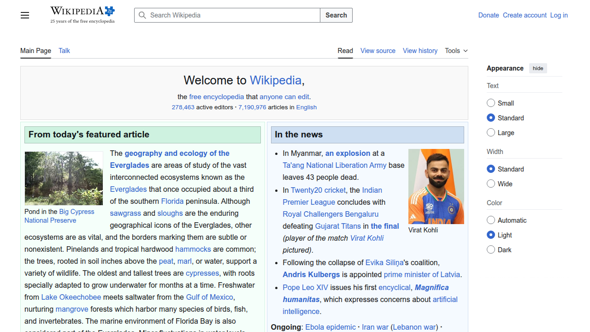Switch to the Main Page tab

tap(35, 51)
